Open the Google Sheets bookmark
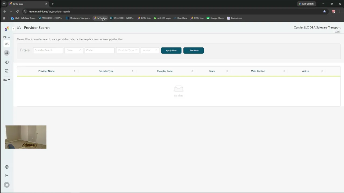The width and height of the screenshot is (344, 193). click(215, 18)
